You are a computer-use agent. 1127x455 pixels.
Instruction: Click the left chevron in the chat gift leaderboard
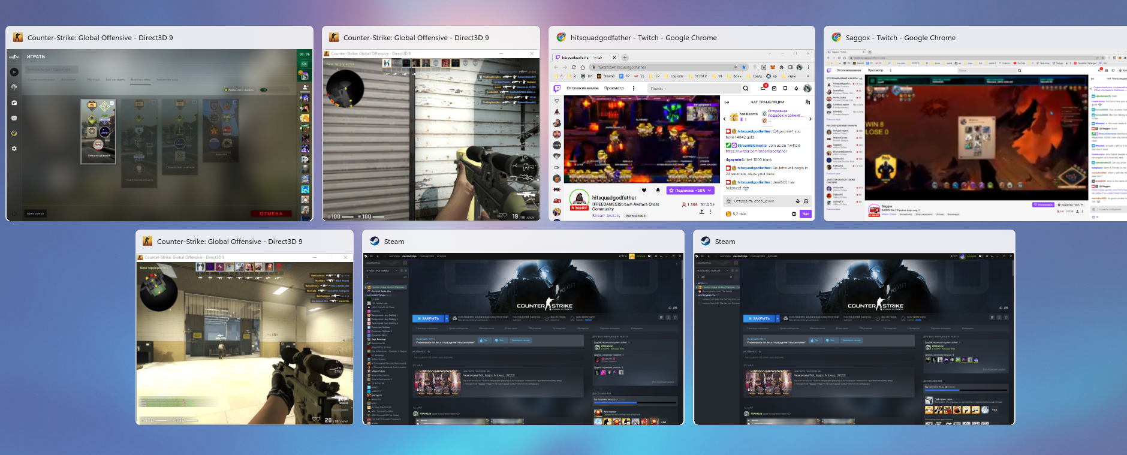click(x=725, y=119)
